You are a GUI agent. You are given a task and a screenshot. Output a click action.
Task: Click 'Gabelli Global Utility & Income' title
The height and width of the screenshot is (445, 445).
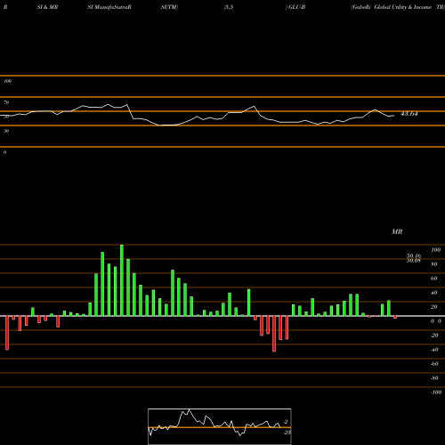pyautogui.click(x=392, y=7)
